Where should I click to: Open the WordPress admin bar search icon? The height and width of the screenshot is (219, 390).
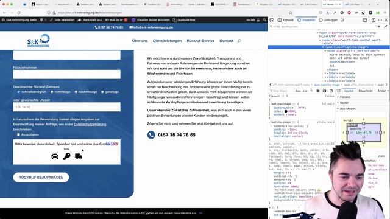click(x=264, y=20)
